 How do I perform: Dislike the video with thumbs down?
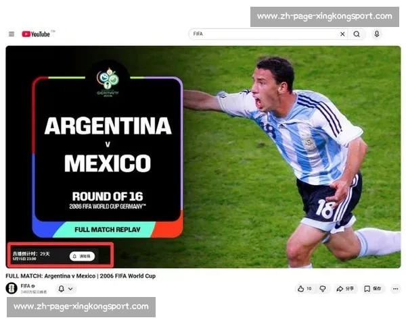323,289
